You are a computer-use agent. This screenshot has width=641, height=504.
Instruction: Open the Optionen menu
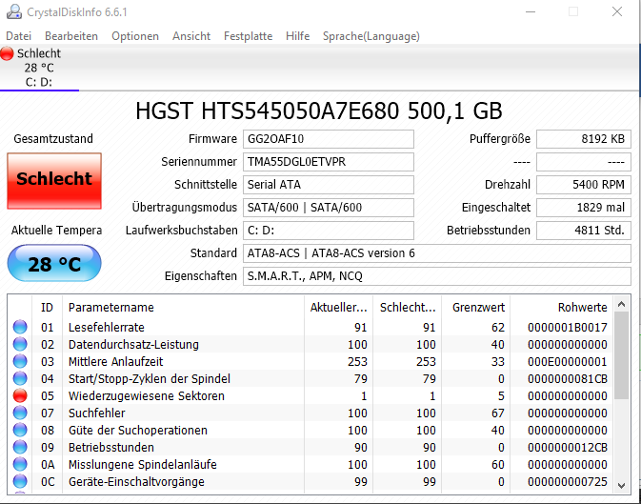[x=135, y=36]
